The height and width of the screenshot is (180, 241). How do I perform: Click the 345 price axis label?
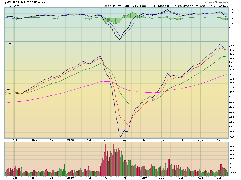click(232, 46)
